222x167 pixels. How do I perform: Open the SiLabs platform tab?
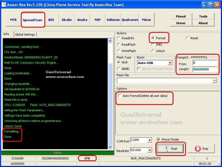point(67,20)
